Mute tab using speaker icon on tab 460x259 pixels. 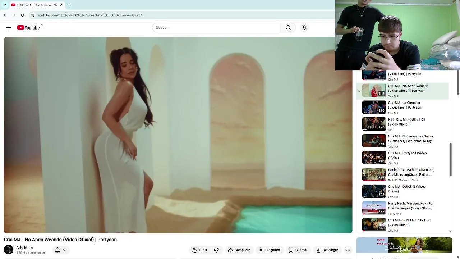pyautogui.click(x=55, y=5)
